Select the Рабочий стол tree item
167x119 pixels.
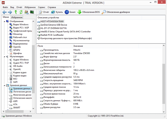[20, 37]
